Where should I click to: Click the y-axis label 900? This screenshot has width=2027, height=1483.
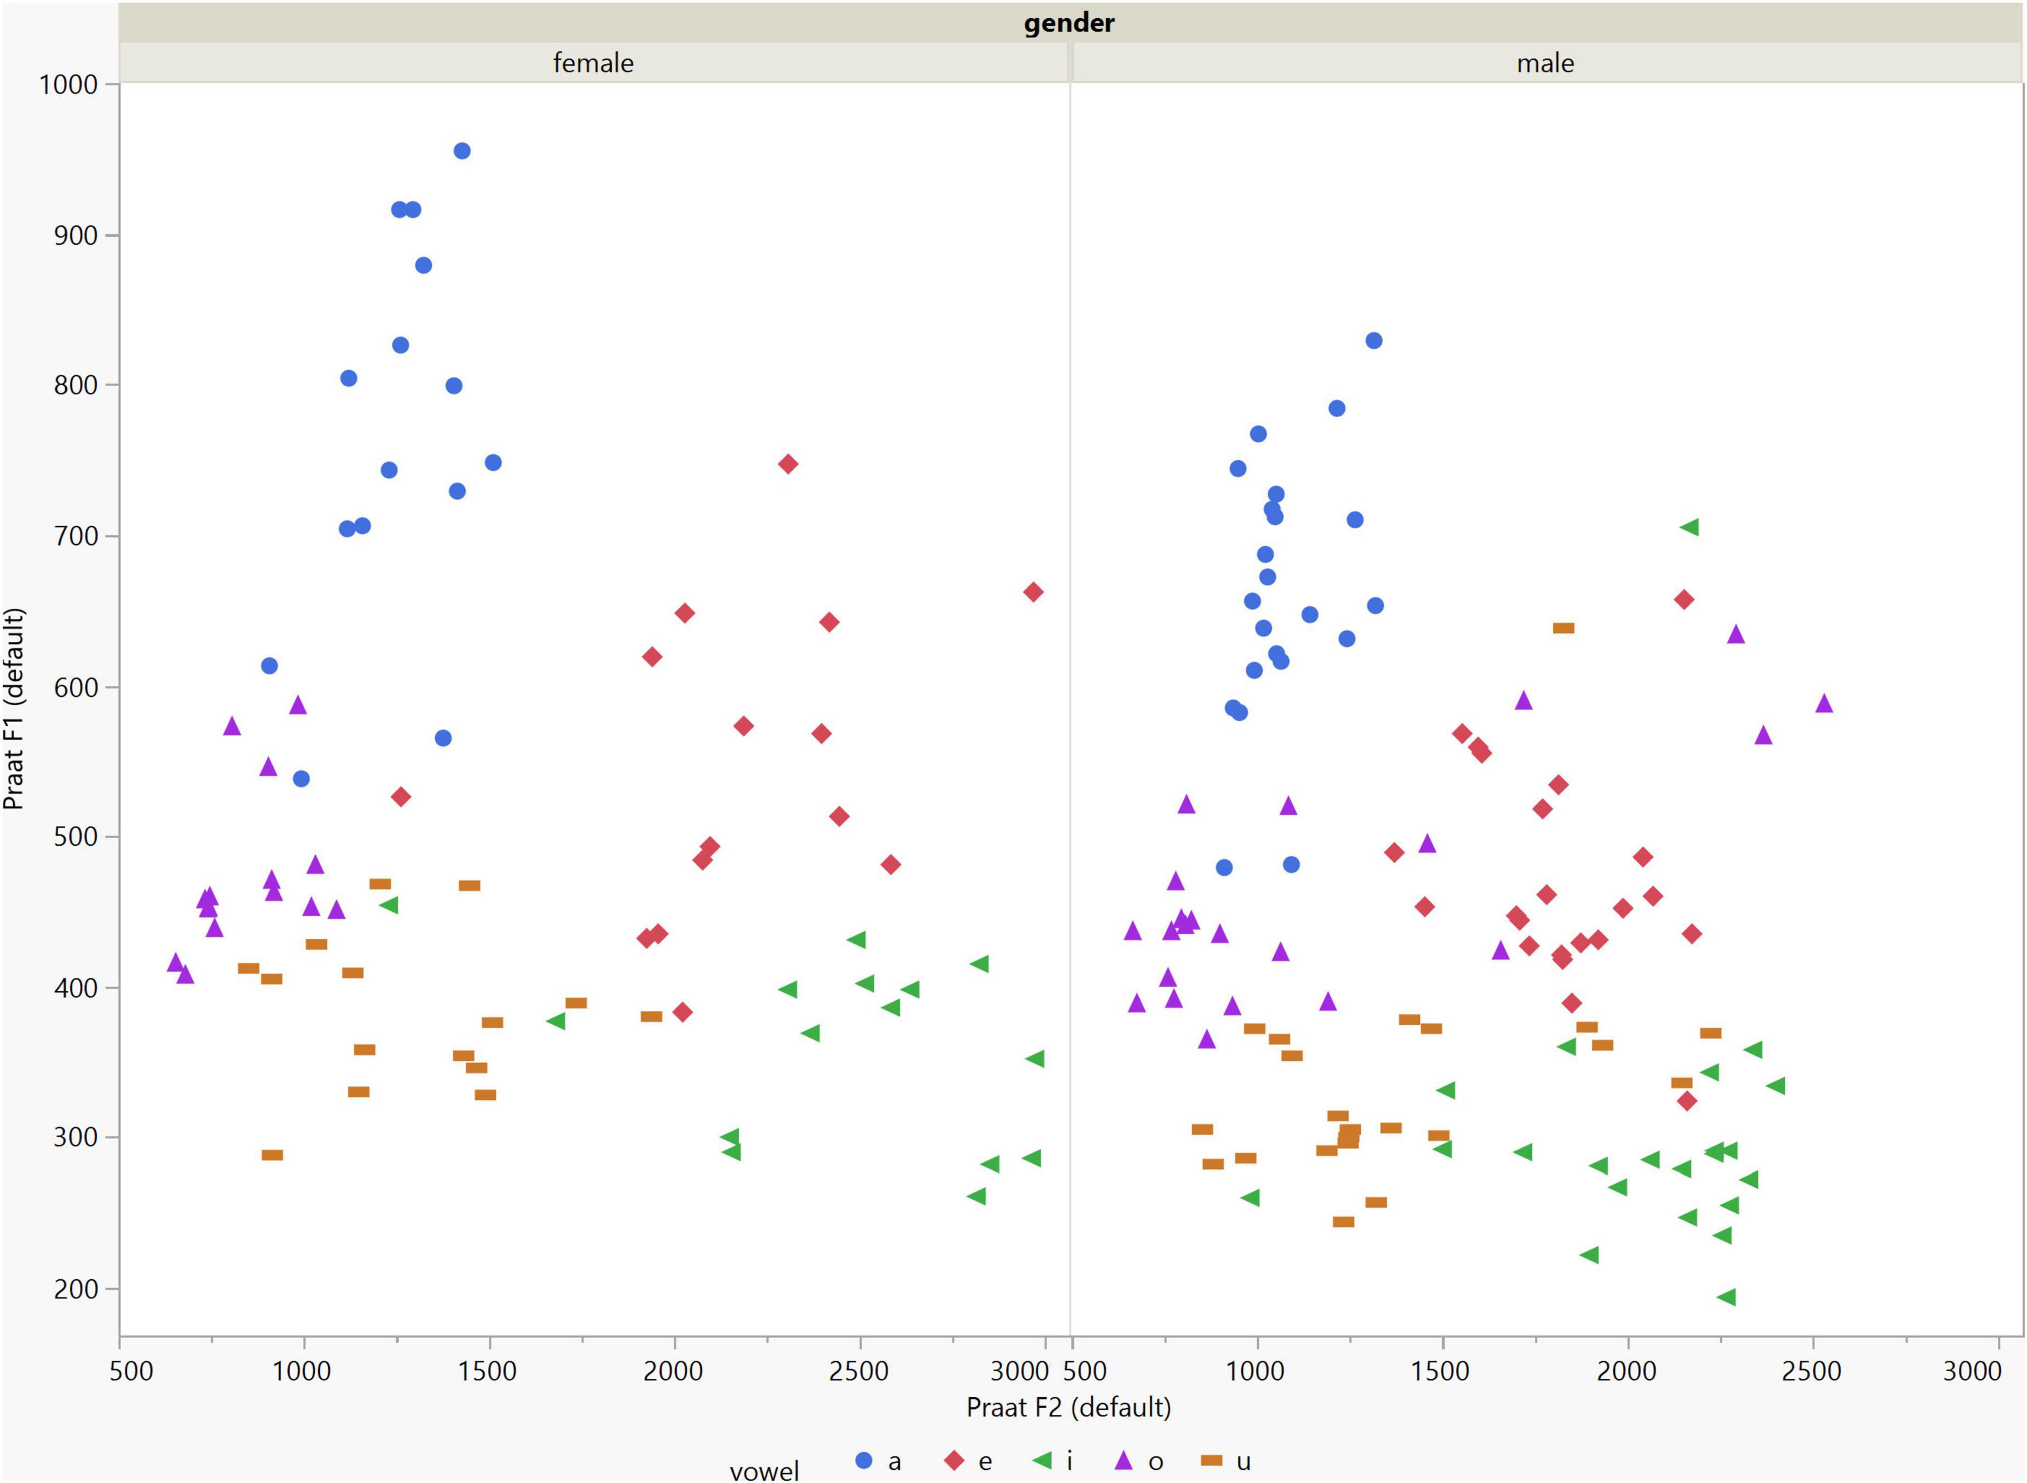point(76,235)
